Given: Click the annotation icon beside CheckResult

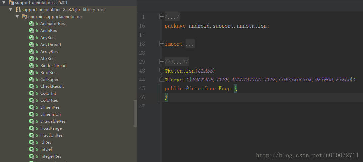Looking at the screenshot, I should click(31, 86).
